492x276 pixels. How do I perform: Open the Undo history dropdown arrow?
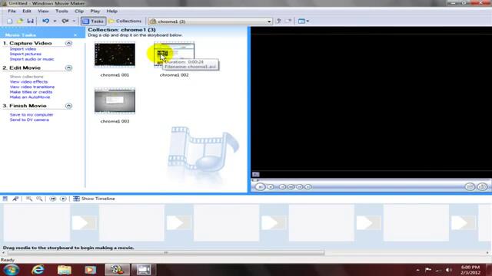click(55, 21)
